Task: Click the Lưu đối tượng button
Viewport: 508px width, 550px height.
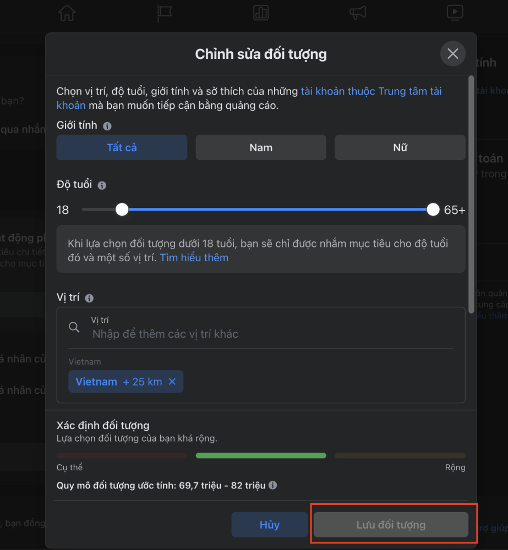Action: [x=391, y=525]
